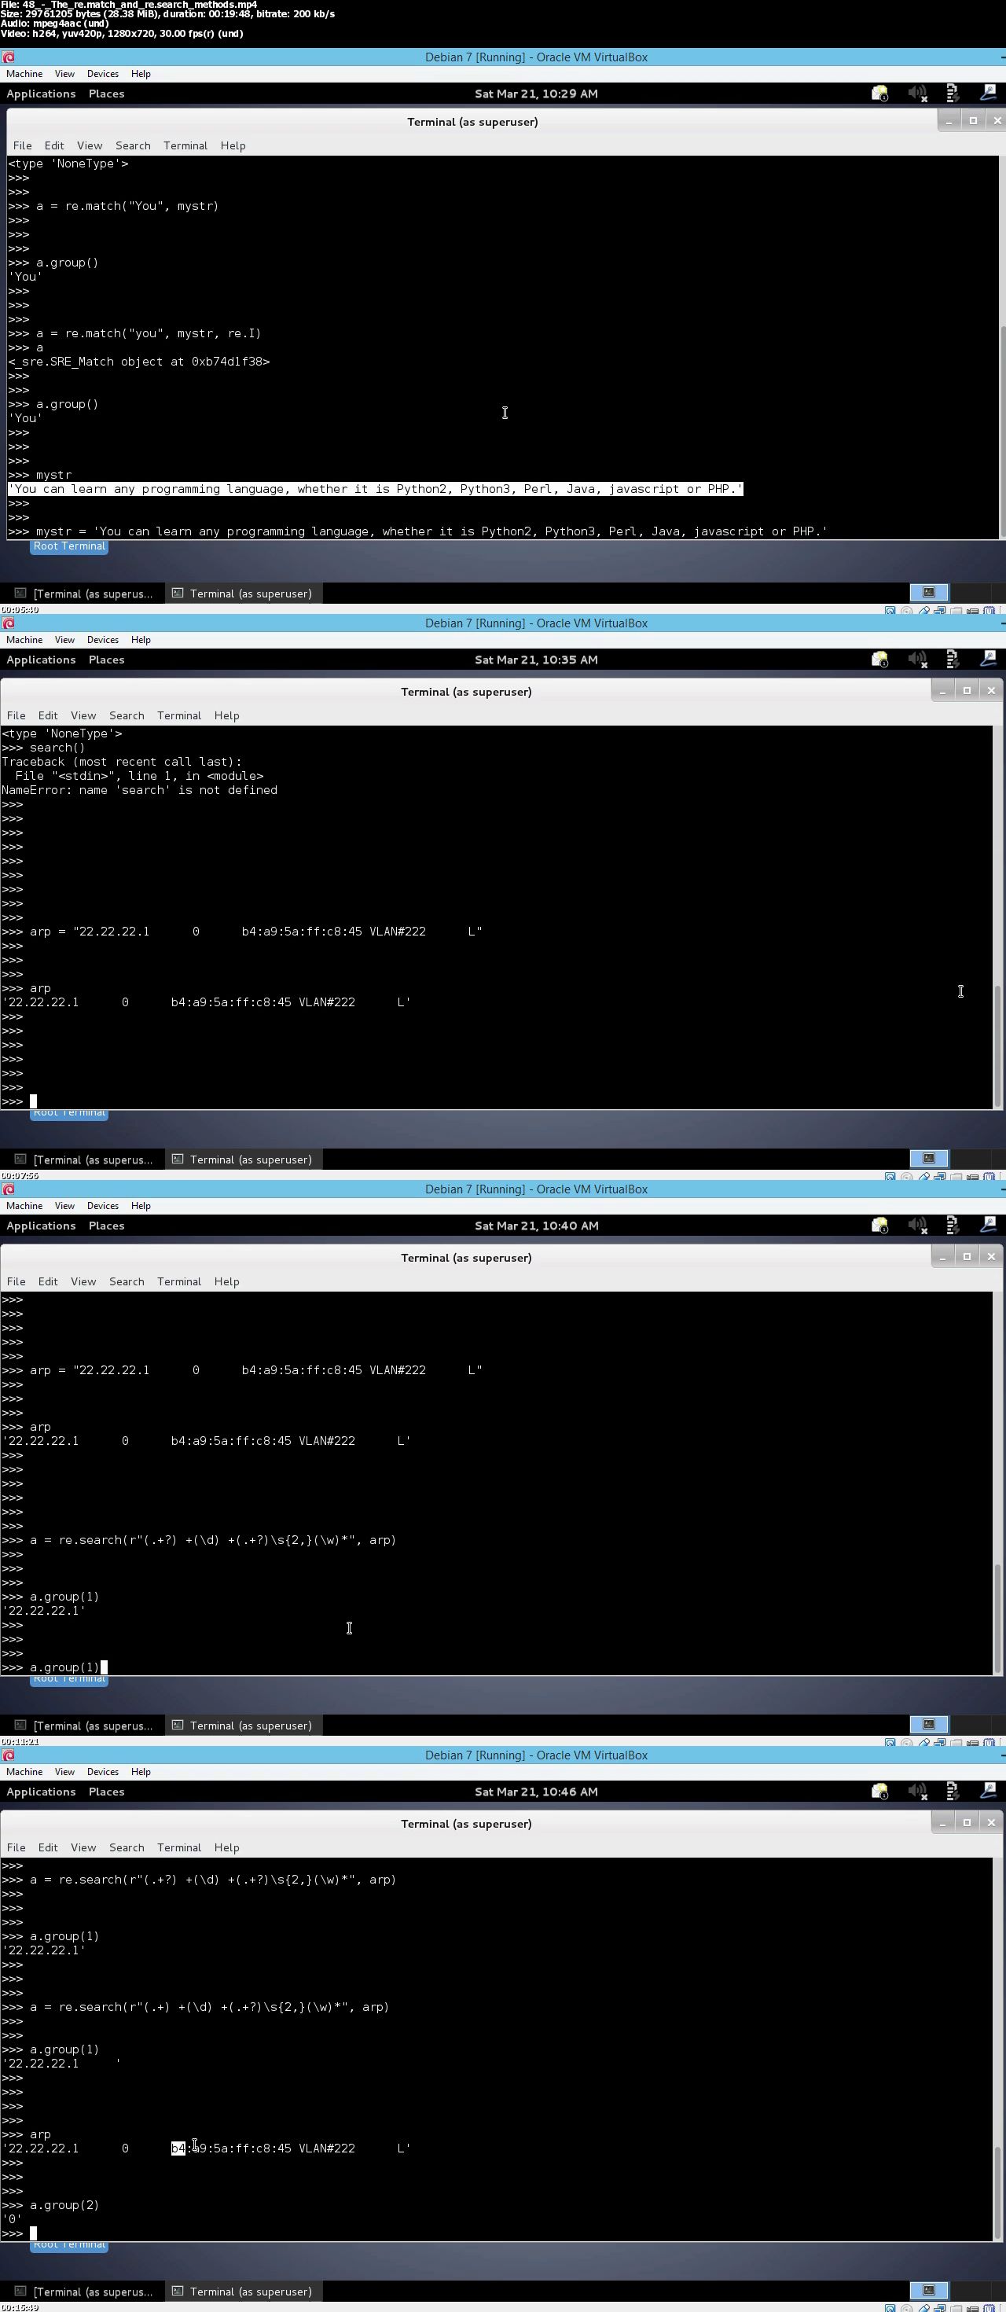Click 'NameError: name 'search' is not defined' line
This screenshot has height=2312, width=1006.
139,790
